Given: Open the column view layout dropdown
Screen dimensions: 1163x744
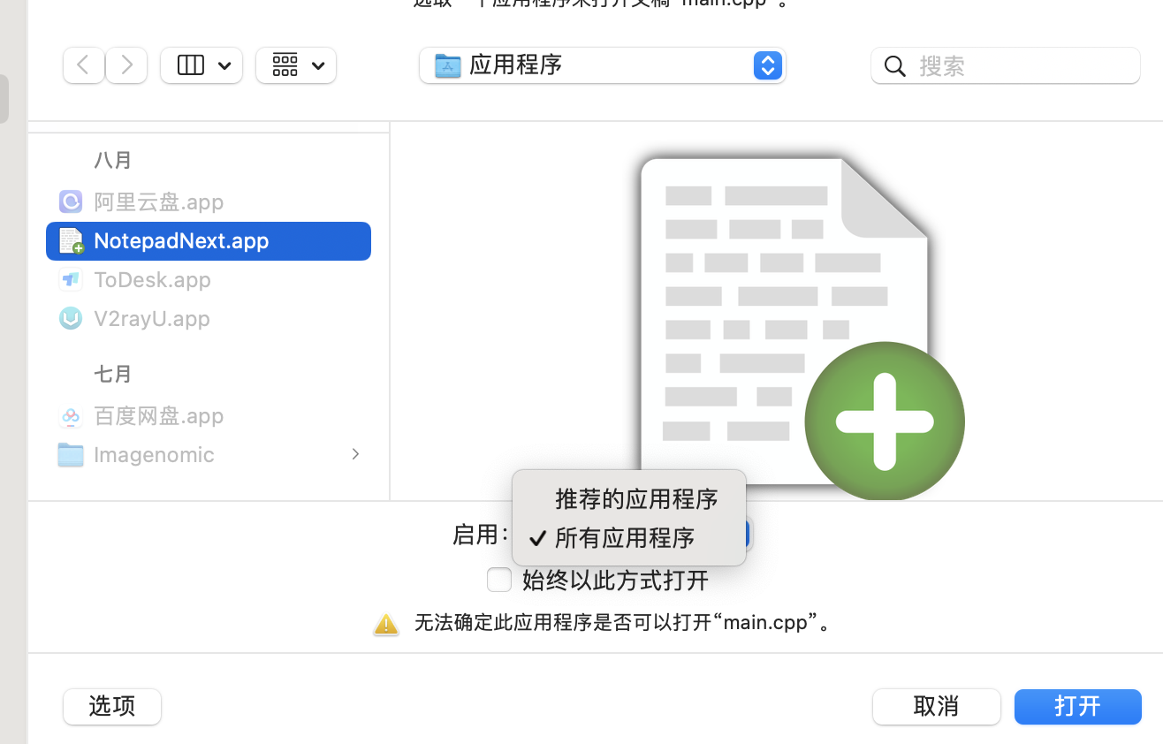Looking at the screenshot, I should point(201,65).
